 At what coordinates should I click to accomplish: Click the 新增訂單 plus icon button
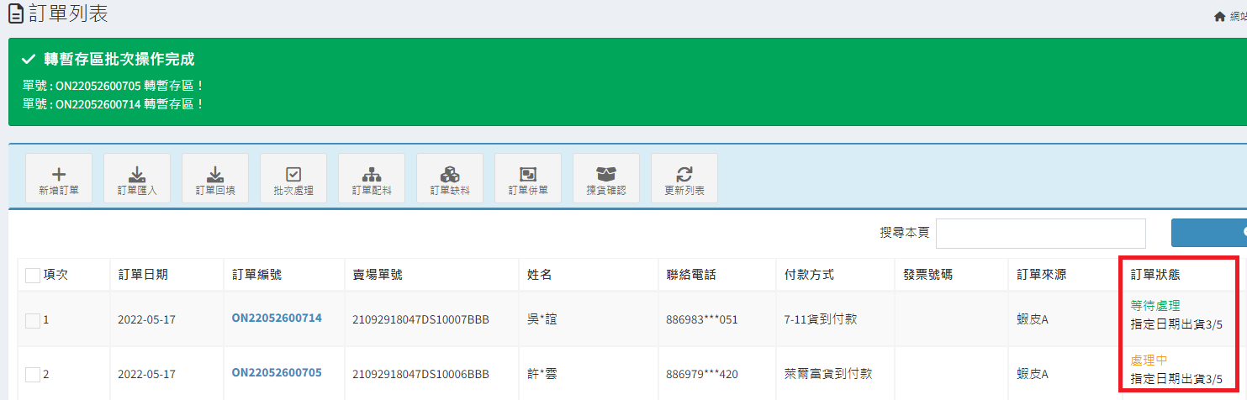tap(59, 178)
